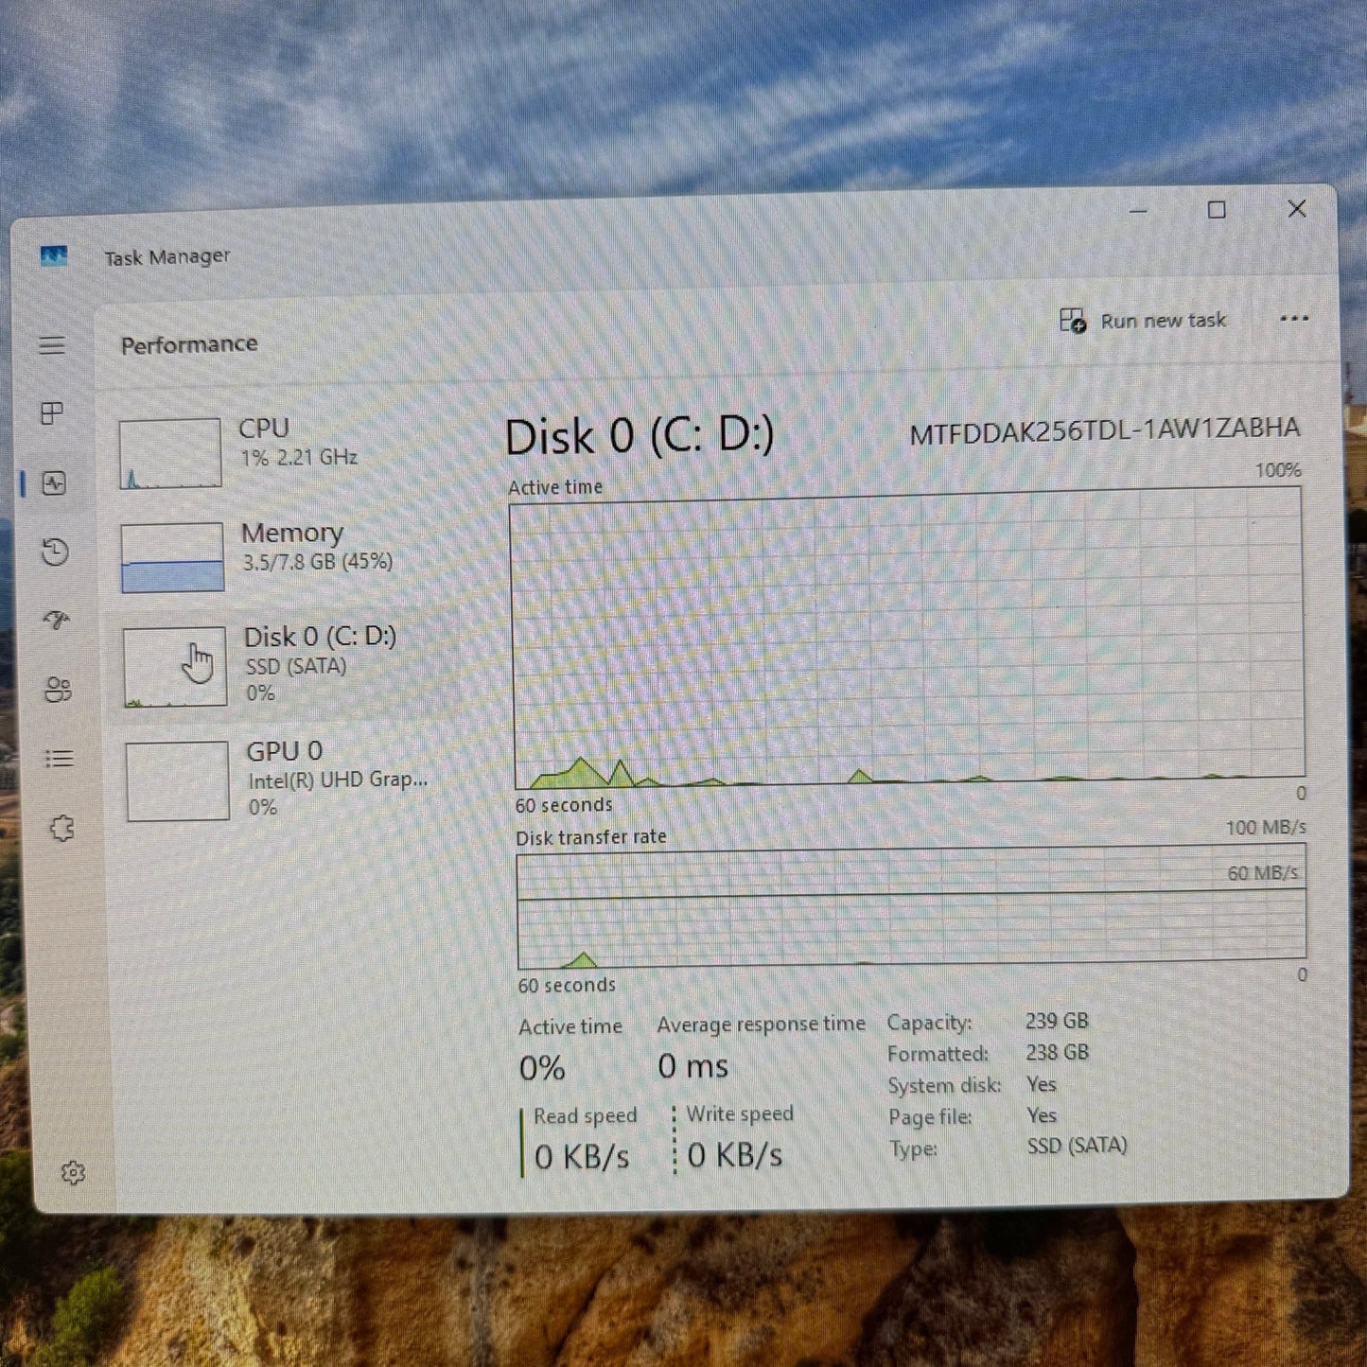Click the 238 GB formatted value
The image size is (1367, 1367).
(x=1058, y=1052)
